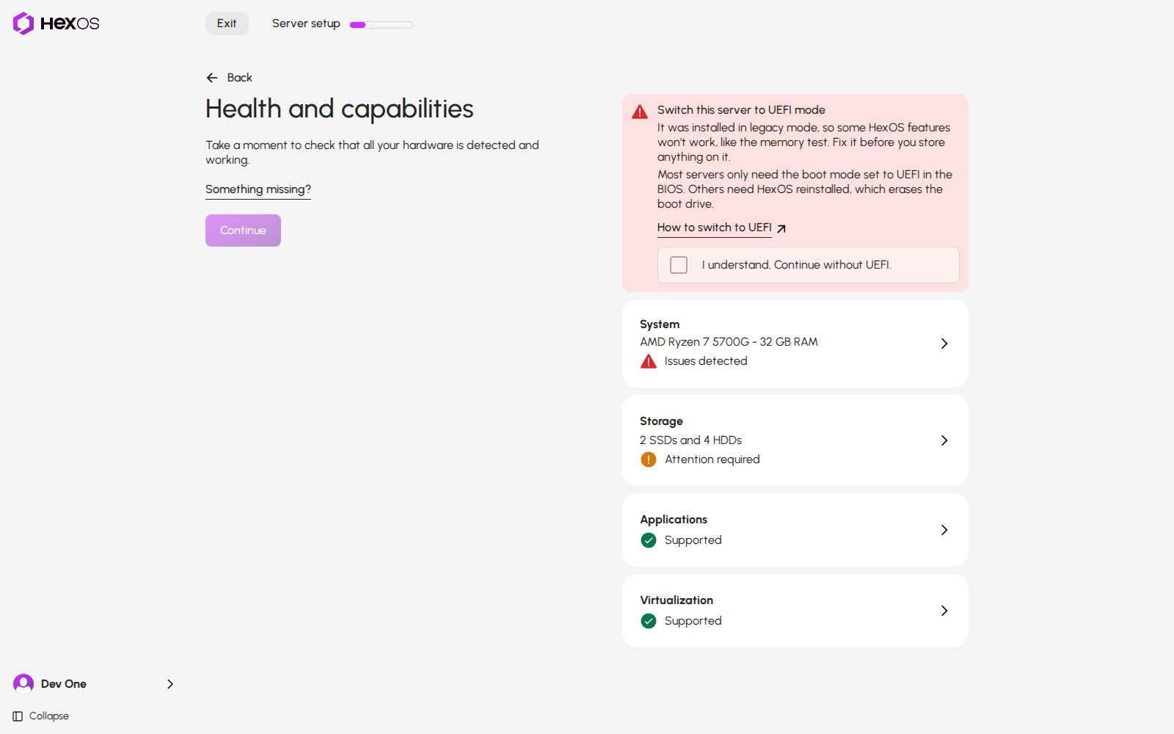Click Supported text under Virtualization
This screenshot has height=734, width=1174.
coord(693,621)
